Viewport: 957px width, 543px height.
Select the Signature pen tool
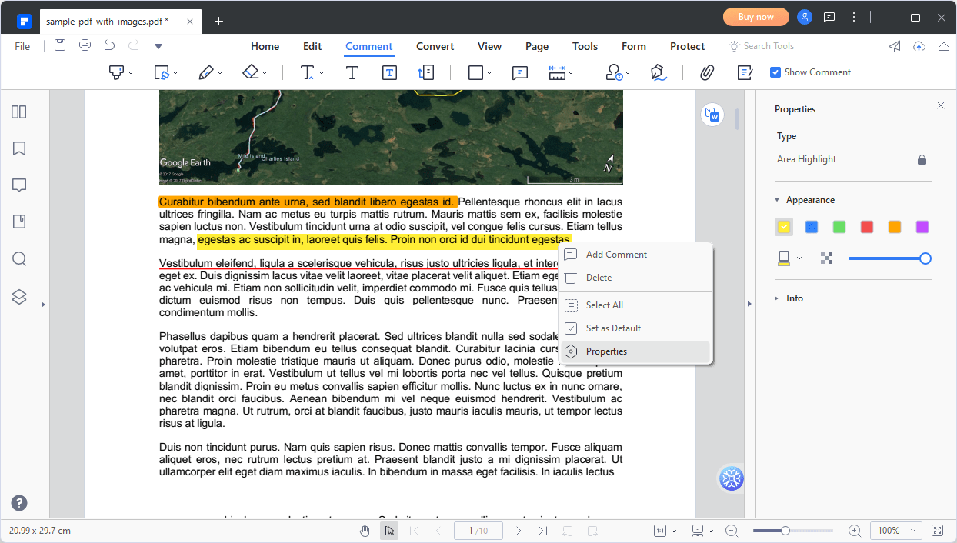(658, 72)
